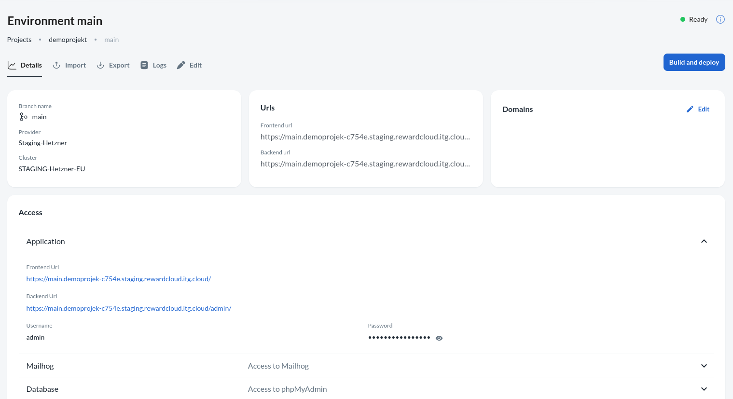
Task: Click the info icon next to Ready
Action: coord(720,19)
